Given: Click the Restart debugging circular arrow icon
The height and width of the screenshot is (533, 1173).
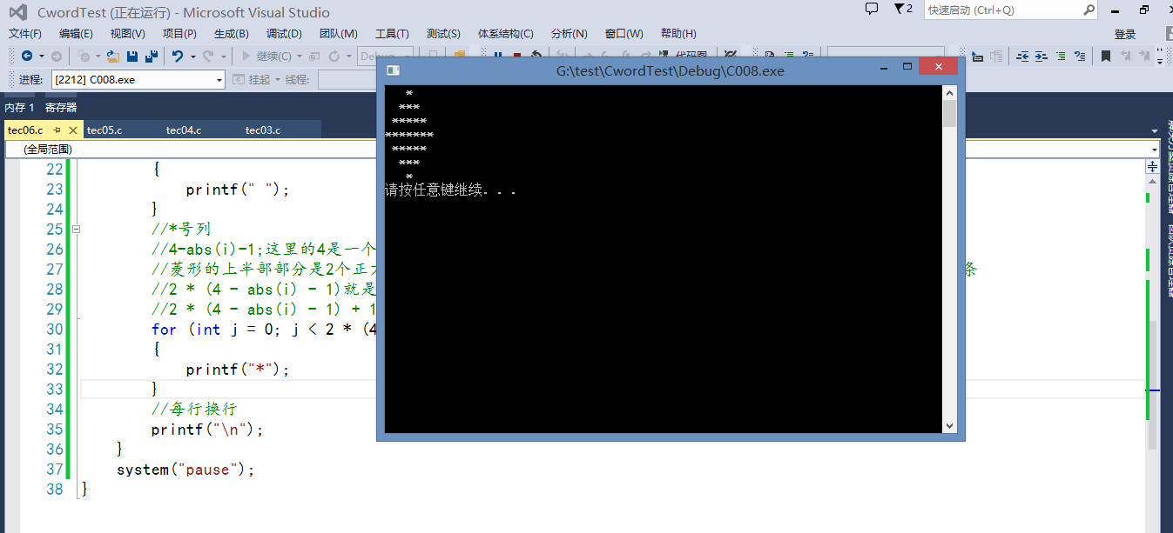Looking at the screenshot, I should click(x=334, y=56).
